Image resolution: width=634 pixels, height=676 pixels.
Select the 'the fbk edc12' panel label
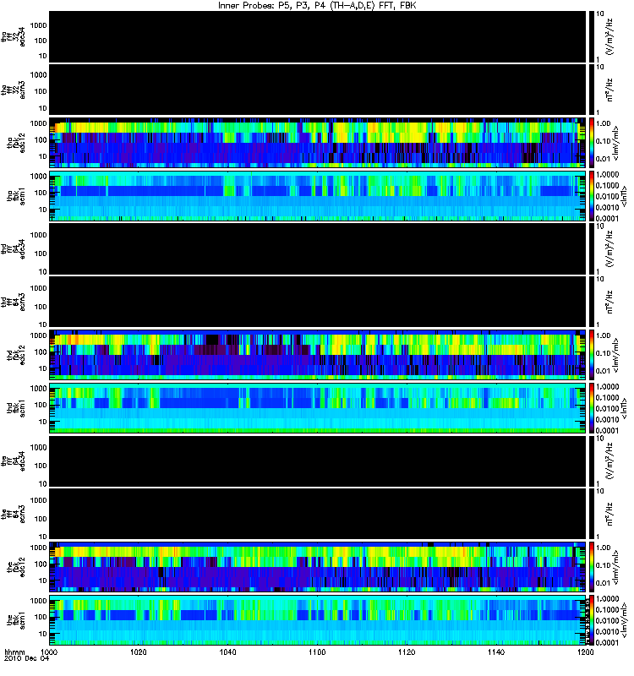[16, 567]
